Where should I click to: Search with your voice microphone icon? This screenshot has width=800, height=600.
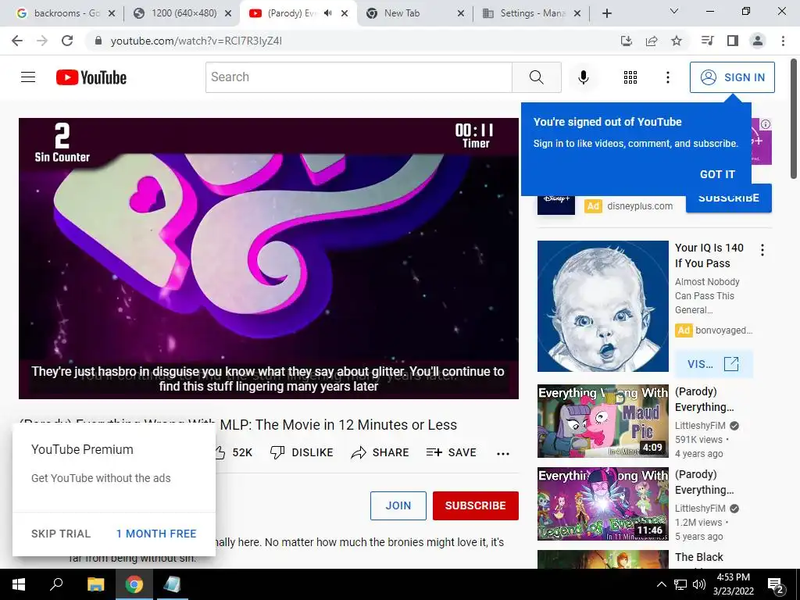tap(583, 77)
